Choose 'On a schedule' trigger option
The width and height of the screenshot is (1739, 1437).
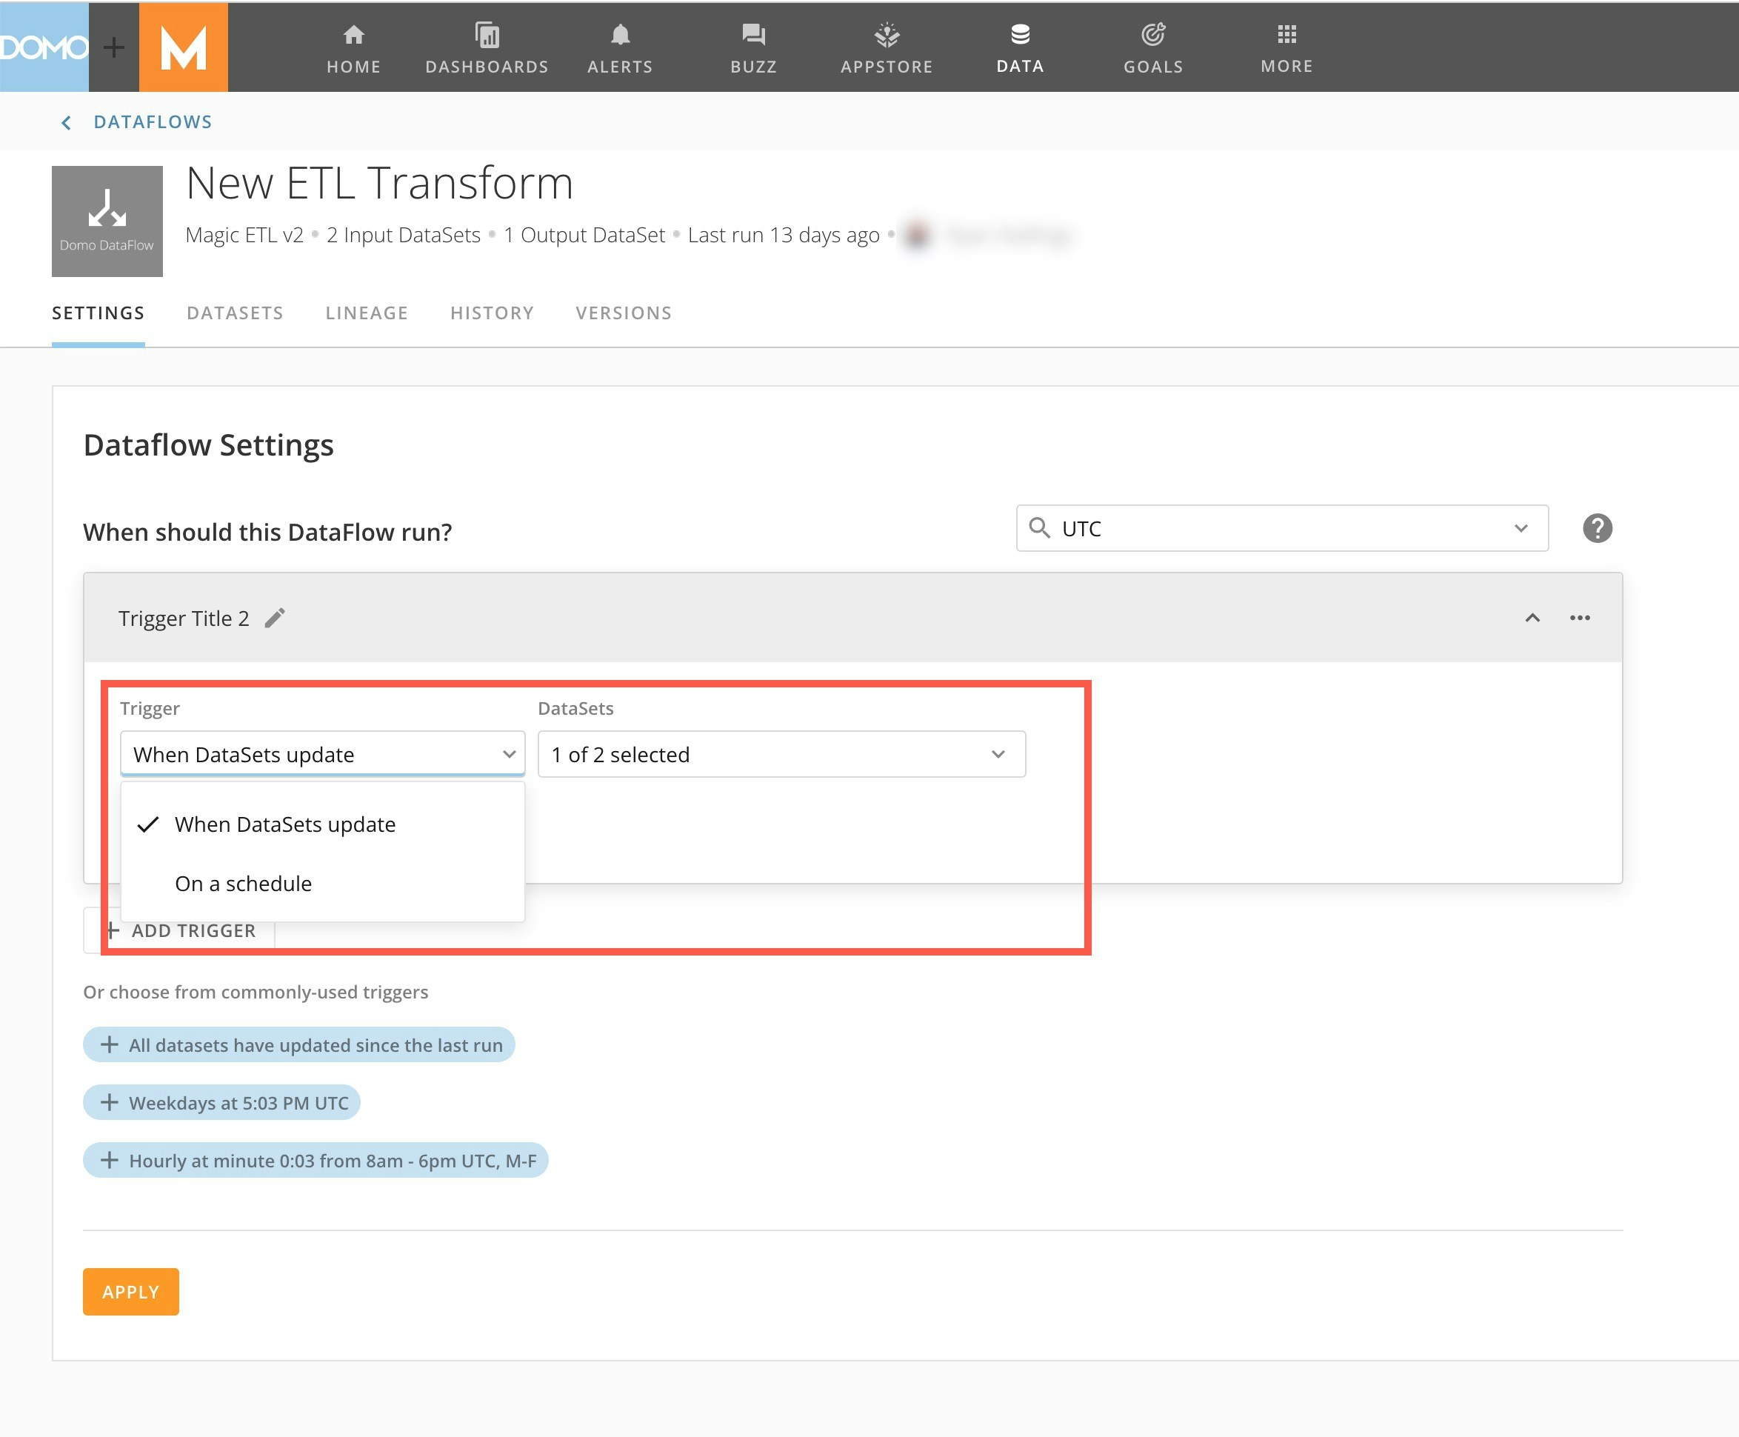(x=244, y=883)
